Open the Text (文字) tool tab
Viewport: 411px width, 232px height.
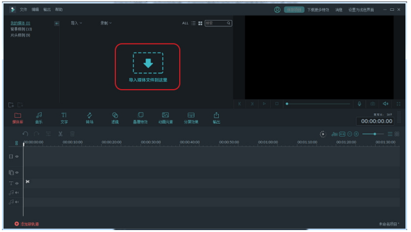[x=64, y=118]
